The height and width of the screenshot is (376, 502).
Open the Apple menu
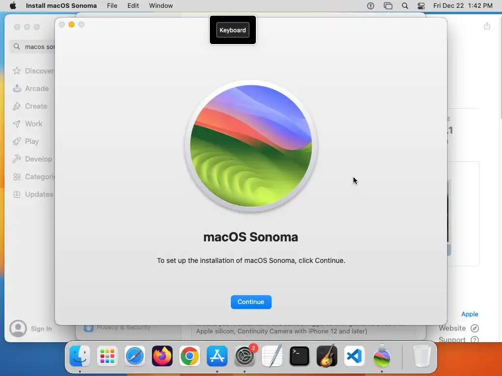pos(13,6)
